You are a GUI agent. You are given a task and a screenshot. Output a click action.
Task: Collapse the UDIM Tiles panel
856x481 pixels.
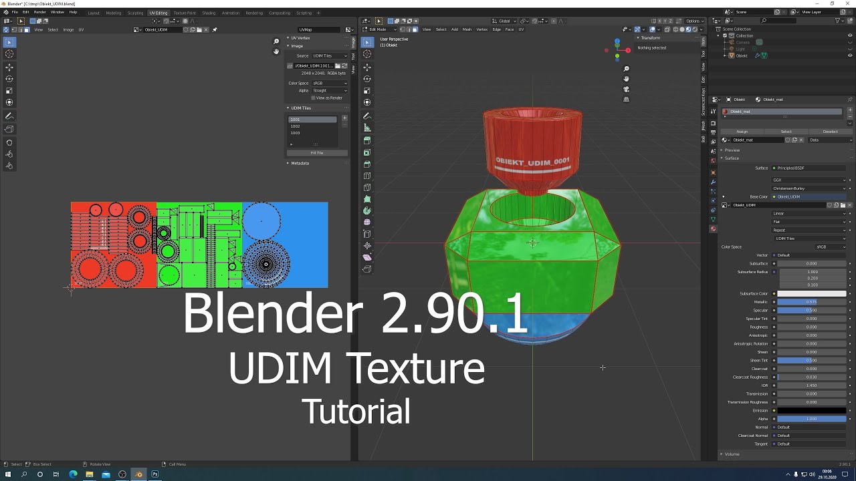click(300, 108)
